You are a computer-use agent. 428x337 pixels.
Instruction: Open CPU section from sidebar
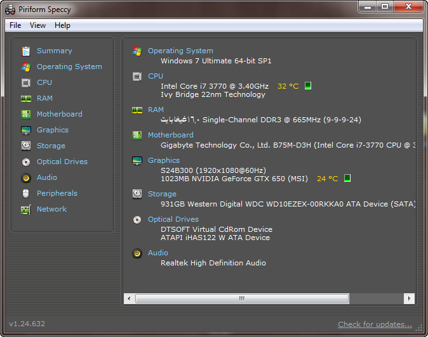click(x=44, y=82)
